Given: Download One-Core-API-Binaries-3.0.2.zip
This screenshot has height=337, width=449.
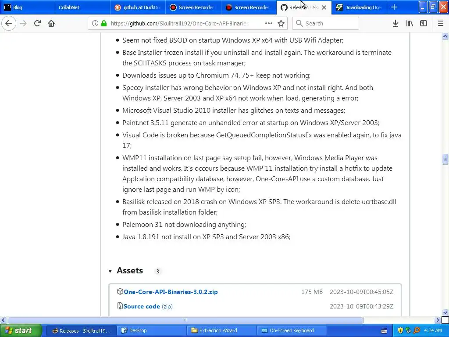Looking at the screenshot, I should pos(171,292).
